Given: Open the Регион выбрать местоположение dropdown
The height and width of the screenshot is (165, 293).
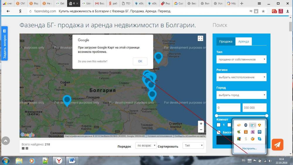Looking at the screenshot, I should coord(241,77).
